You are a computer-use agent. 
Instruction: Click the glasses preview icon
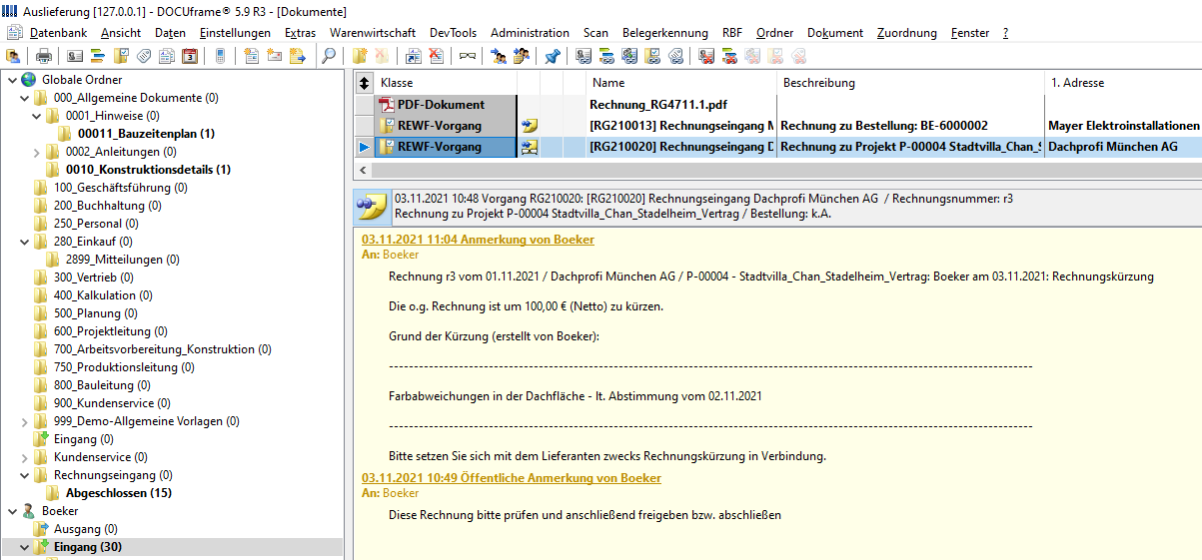tap(468, 56)
